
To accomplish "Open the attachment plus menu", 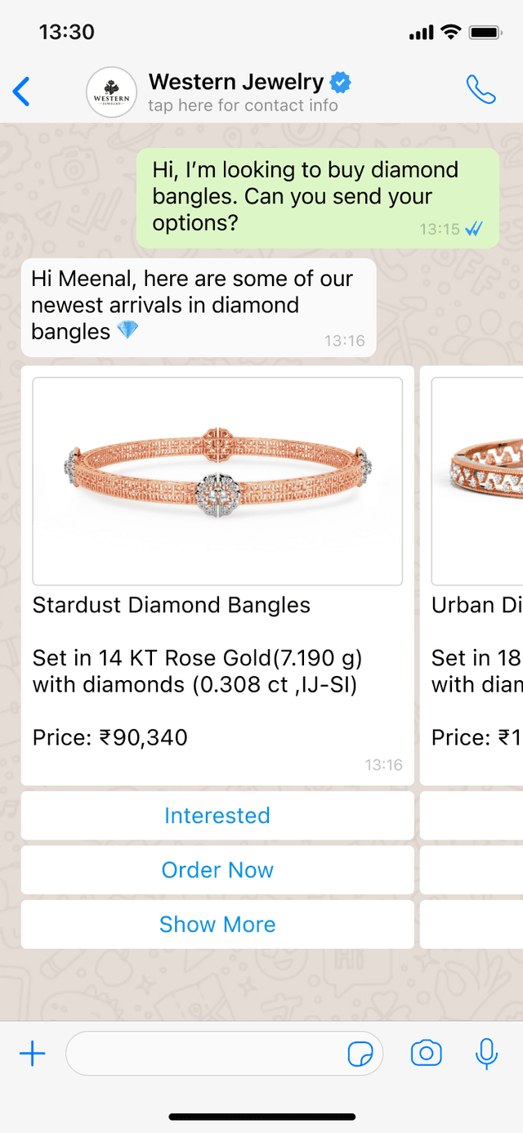I will (33, 1054).
